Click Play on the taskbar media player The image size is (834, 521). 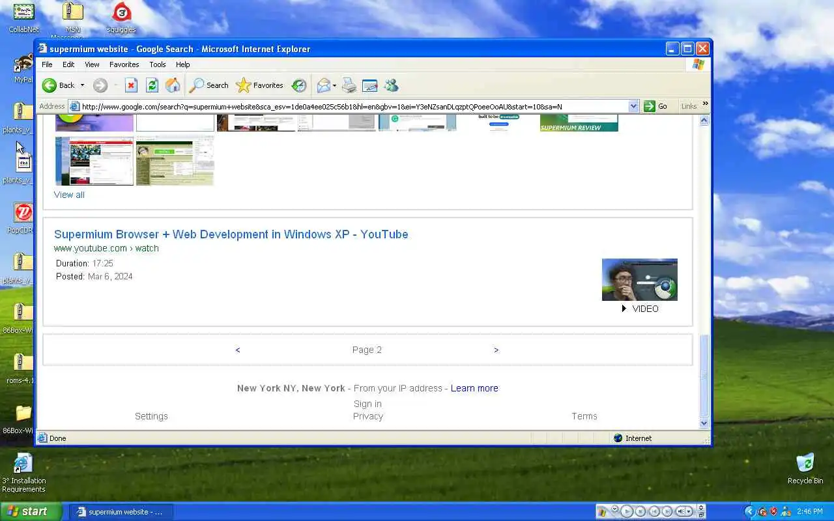click(627, 511)
